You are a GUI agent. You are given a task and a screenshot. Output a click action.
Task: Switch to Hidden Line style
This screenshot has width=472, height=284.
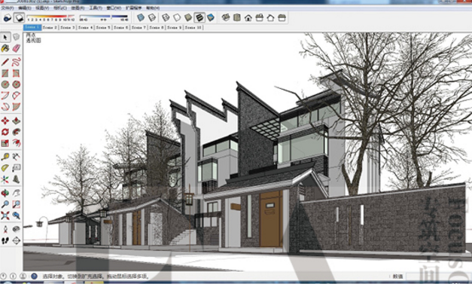click(177, 17)
